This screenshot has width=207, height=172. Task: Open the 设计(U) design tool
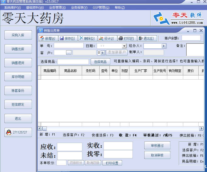(x=107, y=38)
